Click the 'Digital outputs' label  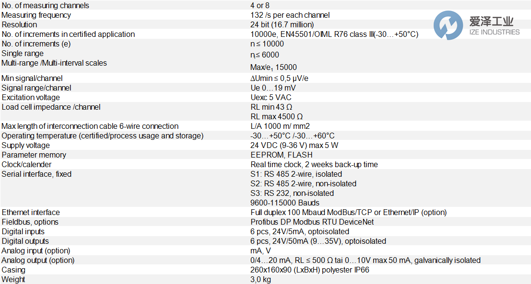pyautogui.click(x=25, y=241)
